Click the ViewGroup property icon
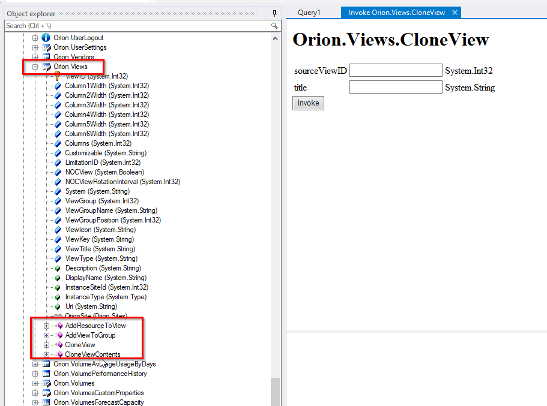Viewport: 547px width, 406px height. tap(58, 201)
